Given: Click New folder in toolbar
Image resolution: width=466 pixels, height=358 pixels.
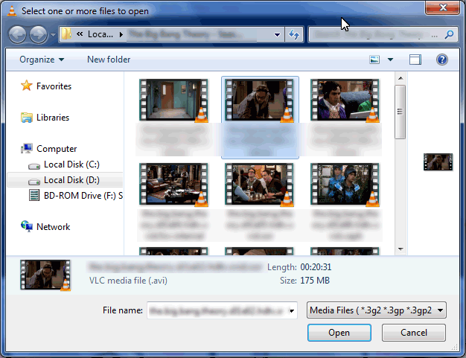Looking at the screenshot, I should tap(109, 60).
